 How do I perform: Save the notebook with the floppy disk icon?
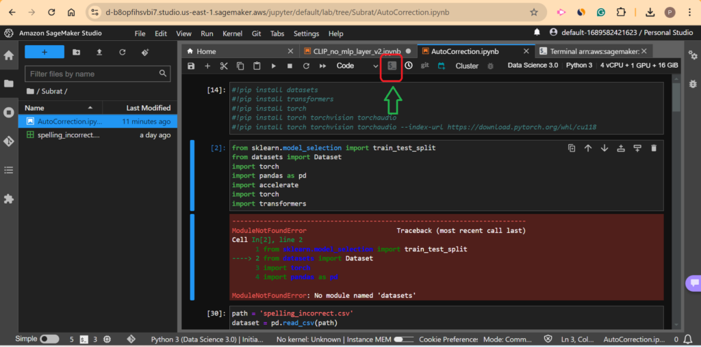tap(191, 66)
